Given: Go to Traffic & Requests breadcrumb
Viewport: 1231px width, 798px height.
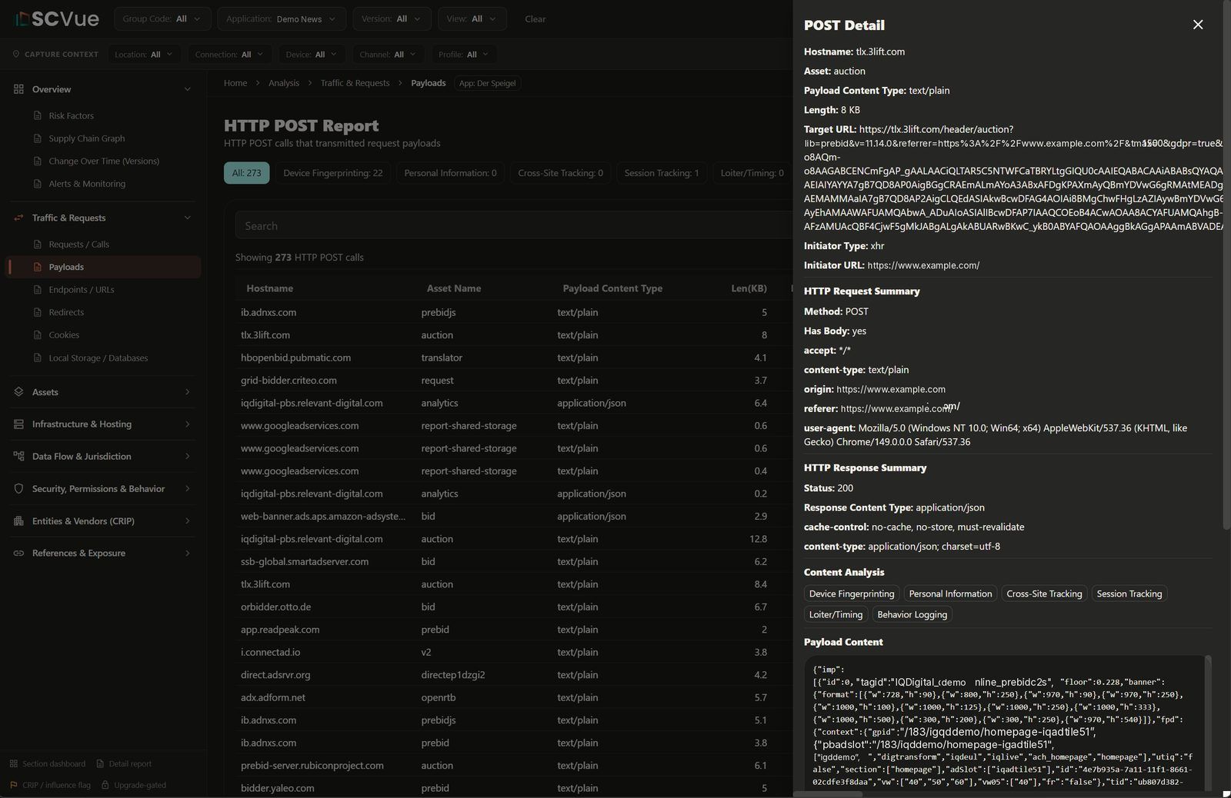Looking at the screenshot, I should tap(355, 83).
